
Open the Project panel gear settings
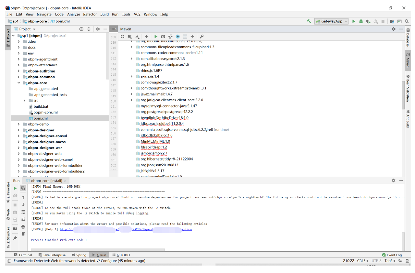coord(98,29)
